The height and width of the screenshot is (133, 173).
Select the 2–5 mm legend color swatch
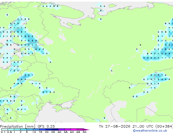[x=23, y=129]
